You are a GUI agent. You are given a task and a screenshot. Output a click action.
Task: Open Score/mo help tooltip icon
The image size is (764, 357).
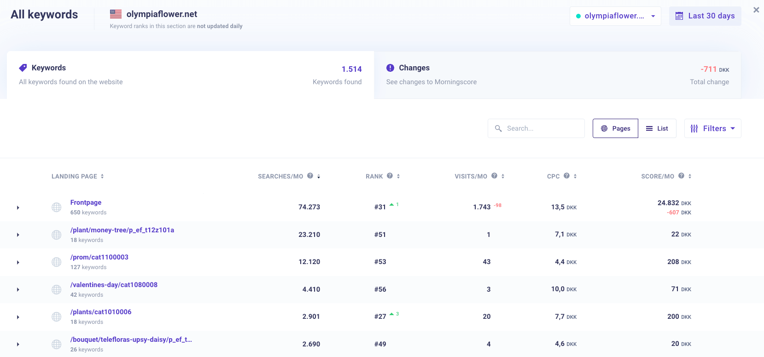(x=681, y=176)
